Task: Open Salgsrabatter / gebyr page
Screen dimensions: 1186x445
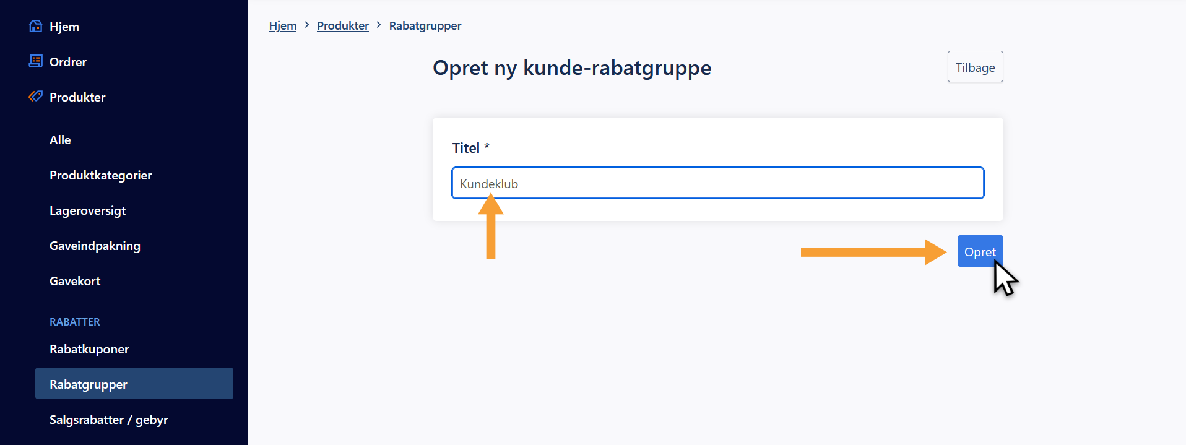Action: tap(108, 420)
